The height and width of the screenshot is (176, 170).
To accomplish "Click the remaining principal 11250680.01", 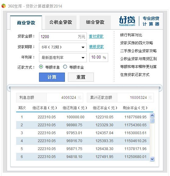I will point(136,156).
